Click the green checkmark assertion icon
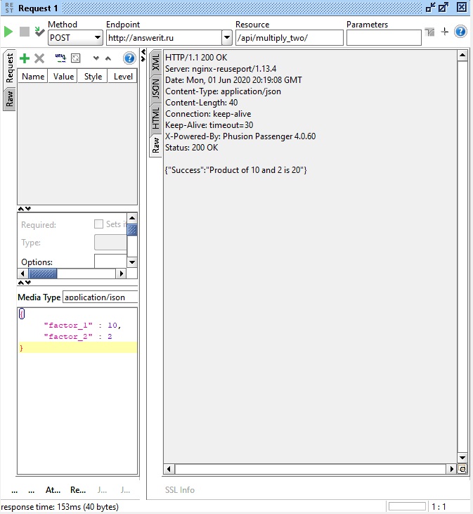 [39, 32]
